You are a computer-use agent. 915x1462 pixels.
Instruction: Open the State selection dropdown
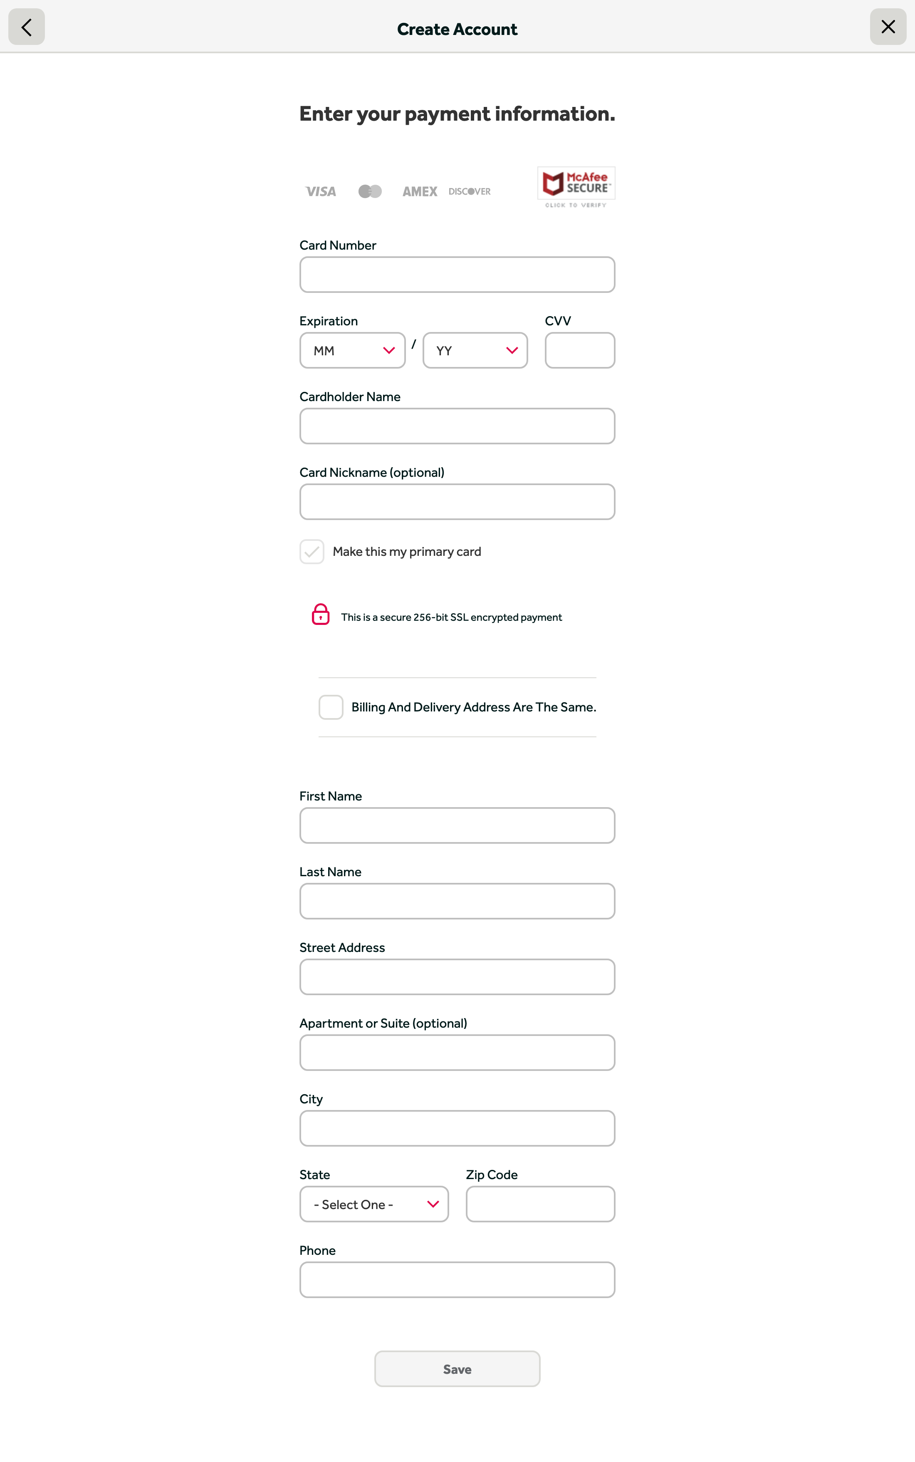click(373, 1204)
